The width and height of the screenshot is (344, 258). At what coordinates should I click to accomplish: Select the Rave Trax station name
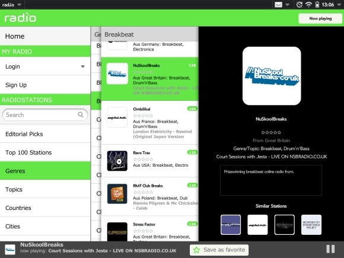tap(142, 152)
